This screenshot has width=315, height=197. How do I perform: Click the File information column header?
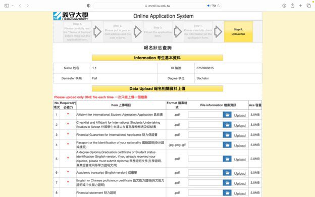(x=218, y=105)
